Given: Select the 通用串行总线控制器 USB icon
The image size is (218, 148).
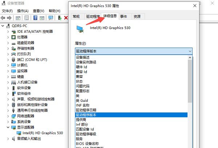Looking at the screenshot, I should (x=13, y=111).
